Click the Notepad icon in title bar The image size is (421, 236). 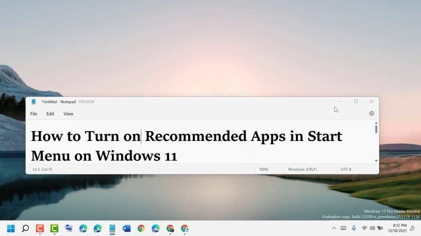tap(34, 102)
